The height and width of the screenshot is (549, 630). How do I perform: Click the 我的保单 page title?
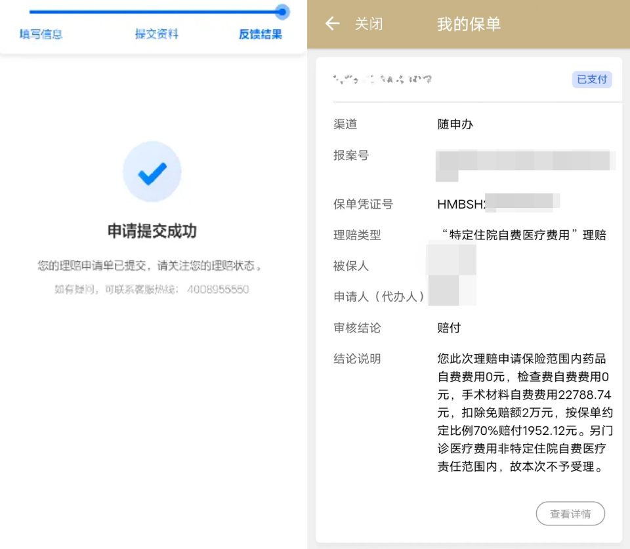click(469, 24)
